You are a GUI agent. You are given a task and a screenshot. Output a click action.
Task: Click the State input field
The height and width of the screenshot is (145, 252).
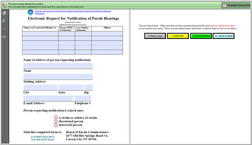pos(71,87)
